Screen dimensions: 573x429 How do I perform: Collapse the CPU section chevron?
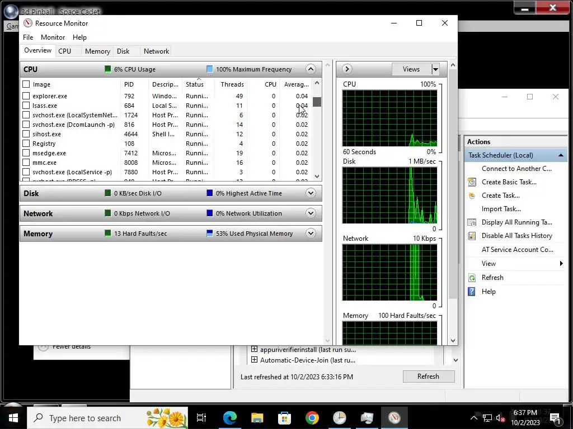tap(311, 69)
